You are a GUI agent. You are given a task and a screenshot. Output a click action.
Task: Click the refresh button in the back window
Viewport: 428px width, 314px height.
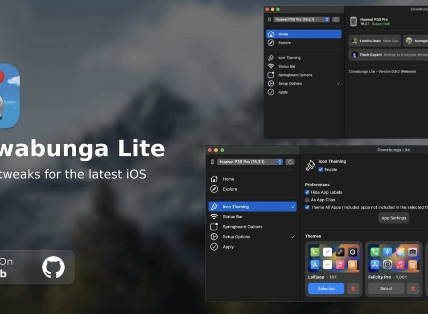point(336,19)
